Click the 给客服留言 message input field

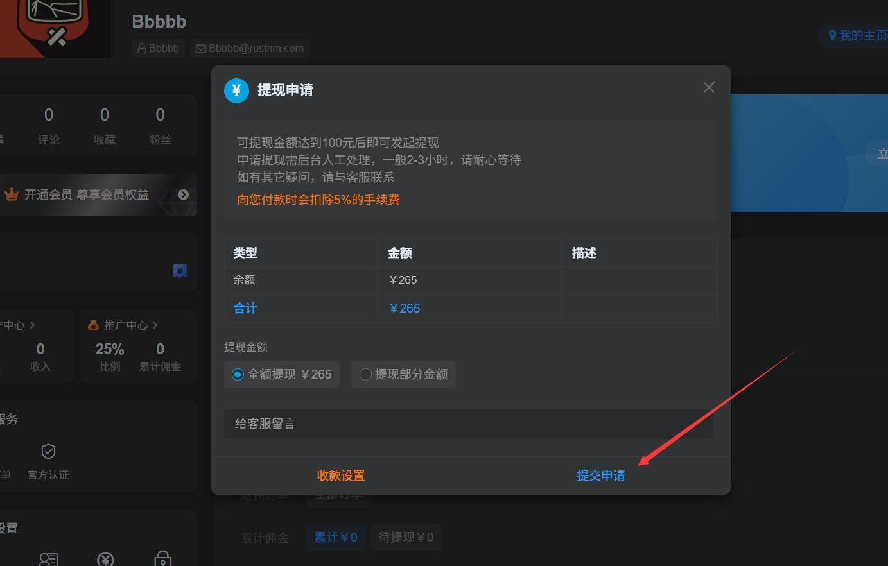pyautogui.click(x=467, y=424)
